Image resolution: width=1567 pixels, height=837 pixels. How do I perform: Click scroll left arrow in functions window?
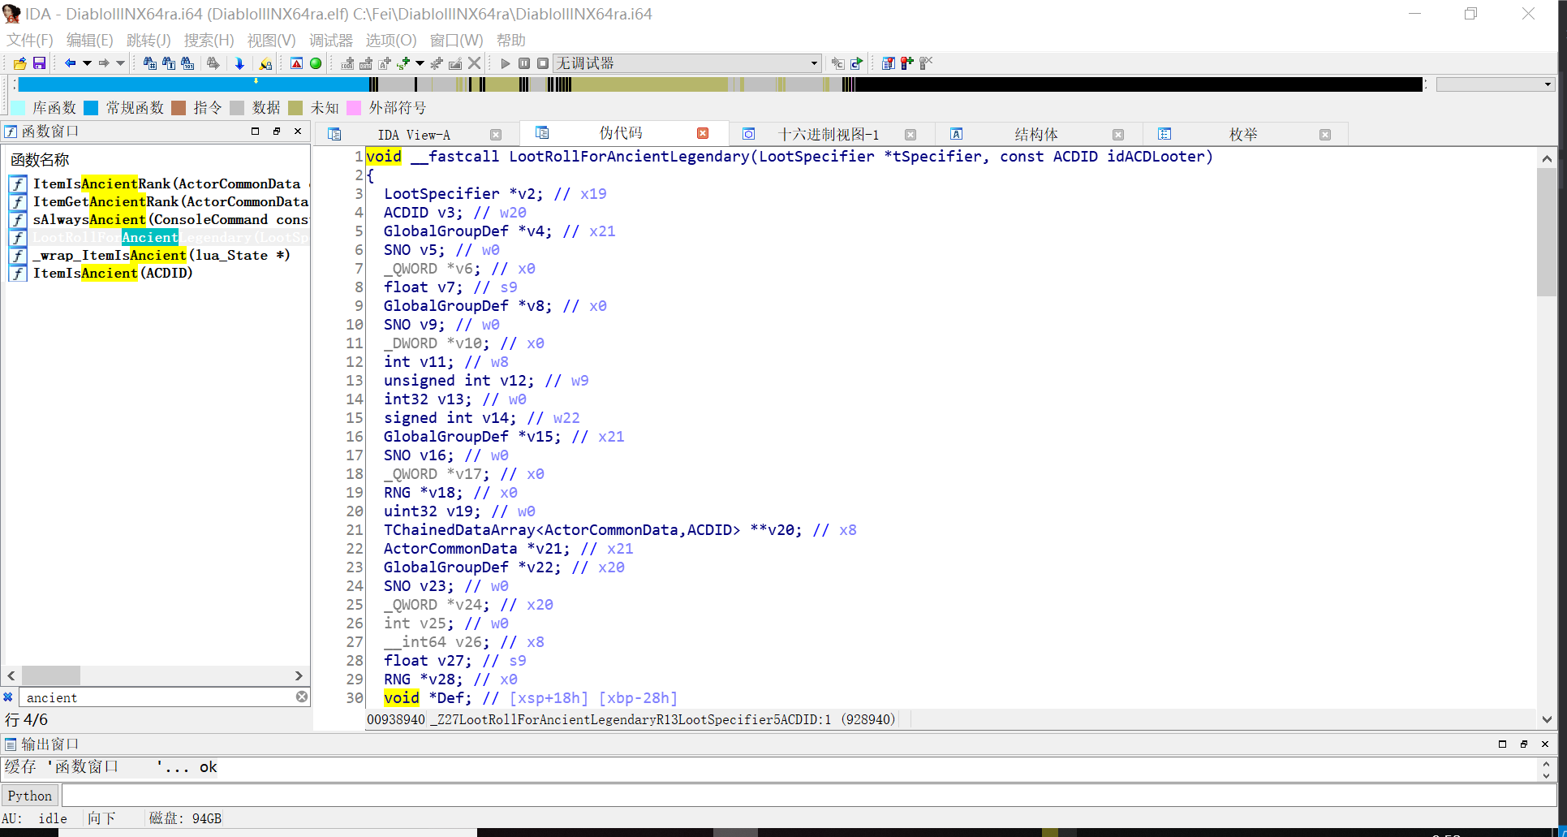pos(11,675)
